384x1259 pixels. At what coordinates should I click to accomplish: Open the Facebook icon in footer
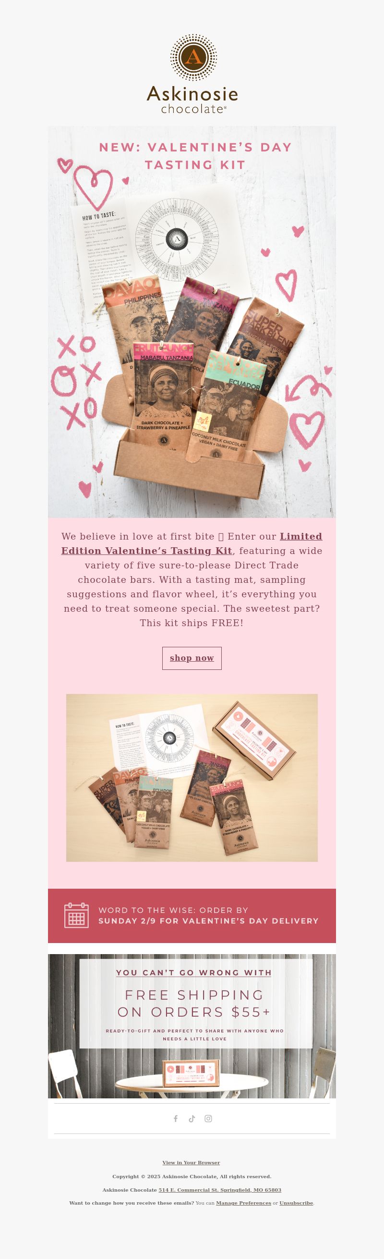176,1118
